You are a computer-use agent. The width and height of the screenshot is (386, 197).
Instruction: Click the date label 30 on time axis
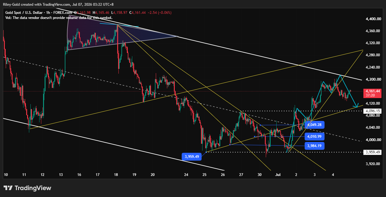[259, 174]
